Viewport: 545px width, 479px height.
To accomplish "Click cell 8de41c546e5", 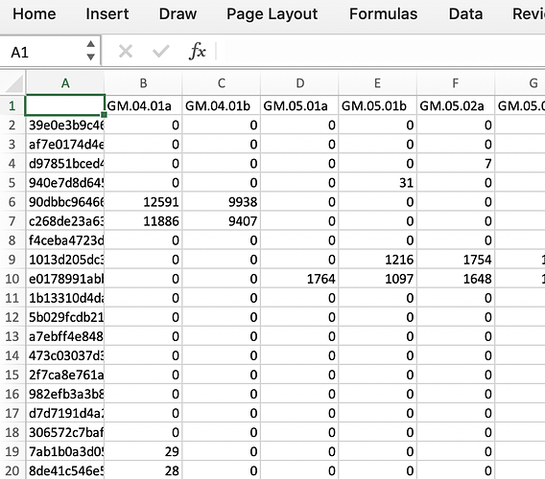I will point(65,470).
